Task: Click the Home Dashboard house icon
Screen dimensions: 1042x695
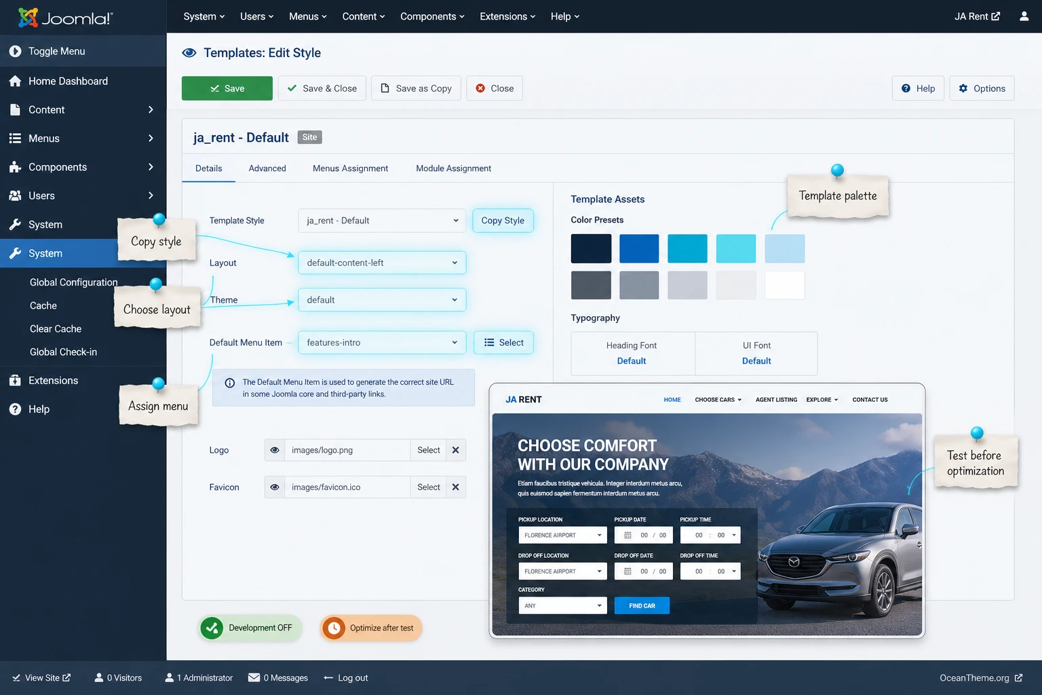Action: click(15, 81)
